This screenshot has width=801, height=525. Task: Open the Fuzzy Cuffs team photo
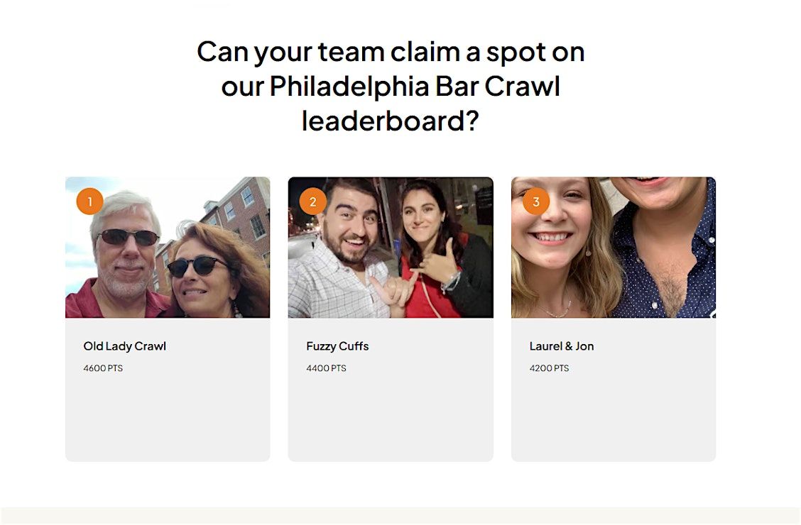tap(391, 248)
